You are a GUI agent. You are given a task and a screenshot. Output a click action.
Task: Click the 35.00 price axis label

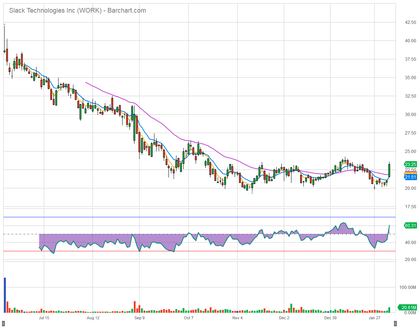(x=410, y=78)
